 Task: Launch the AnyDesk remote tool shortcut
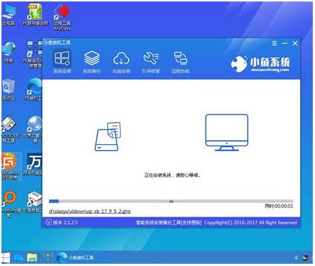[62, 18]
